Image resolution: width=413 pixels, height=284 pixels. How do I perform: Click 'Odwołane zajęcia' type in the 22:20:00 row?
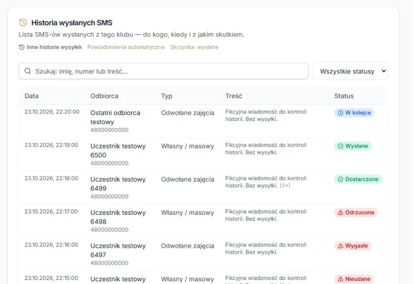point(188,113)
